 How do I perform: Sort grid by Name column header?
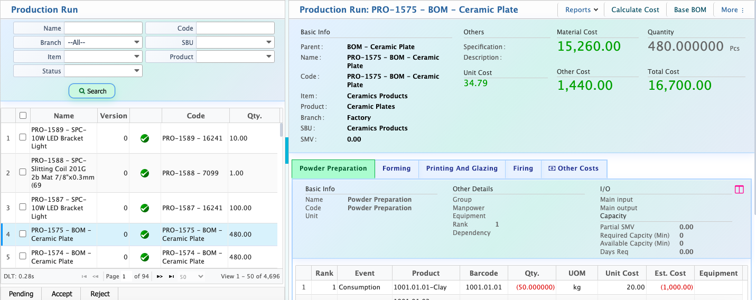click(x=64, y=116)
